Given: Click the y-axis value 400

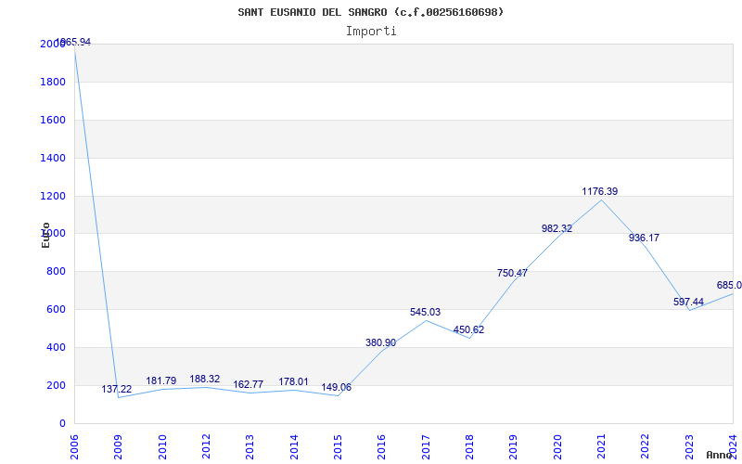Looking at the screenshot, I should 56,347.
